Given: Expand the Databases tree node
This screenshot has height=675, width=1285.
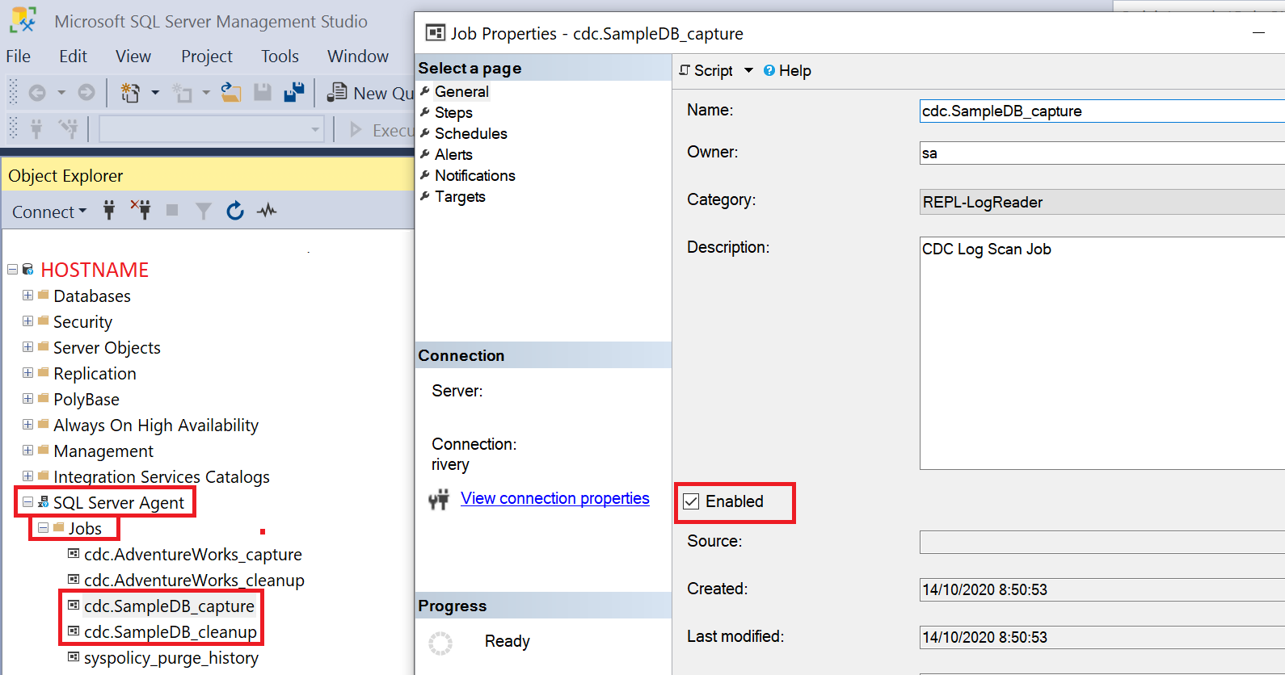Looking at the screenshot, I should 27,296.
